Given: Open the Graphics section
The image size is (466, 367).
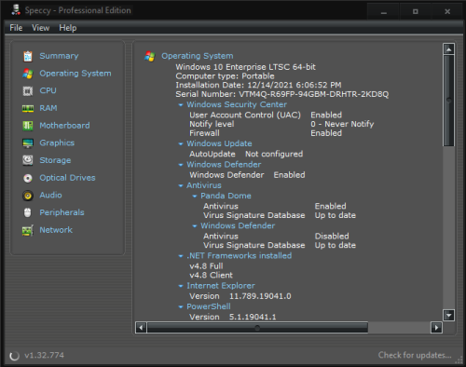Looking at the screenshot, I should tap(57, 143).
